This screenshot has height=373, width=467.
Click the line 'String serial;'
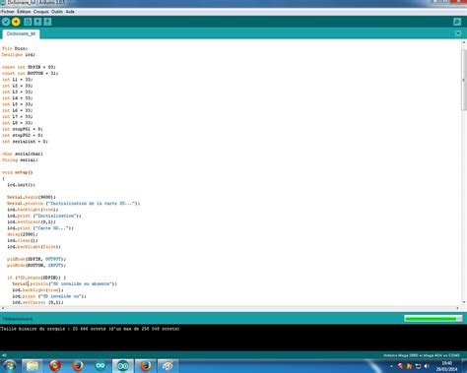point(20,160)
